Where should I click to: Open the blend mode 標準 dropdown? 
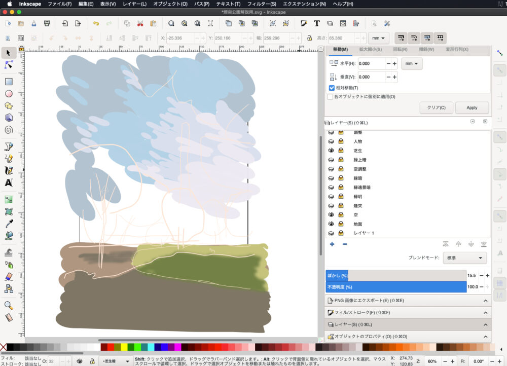[464, 258]
